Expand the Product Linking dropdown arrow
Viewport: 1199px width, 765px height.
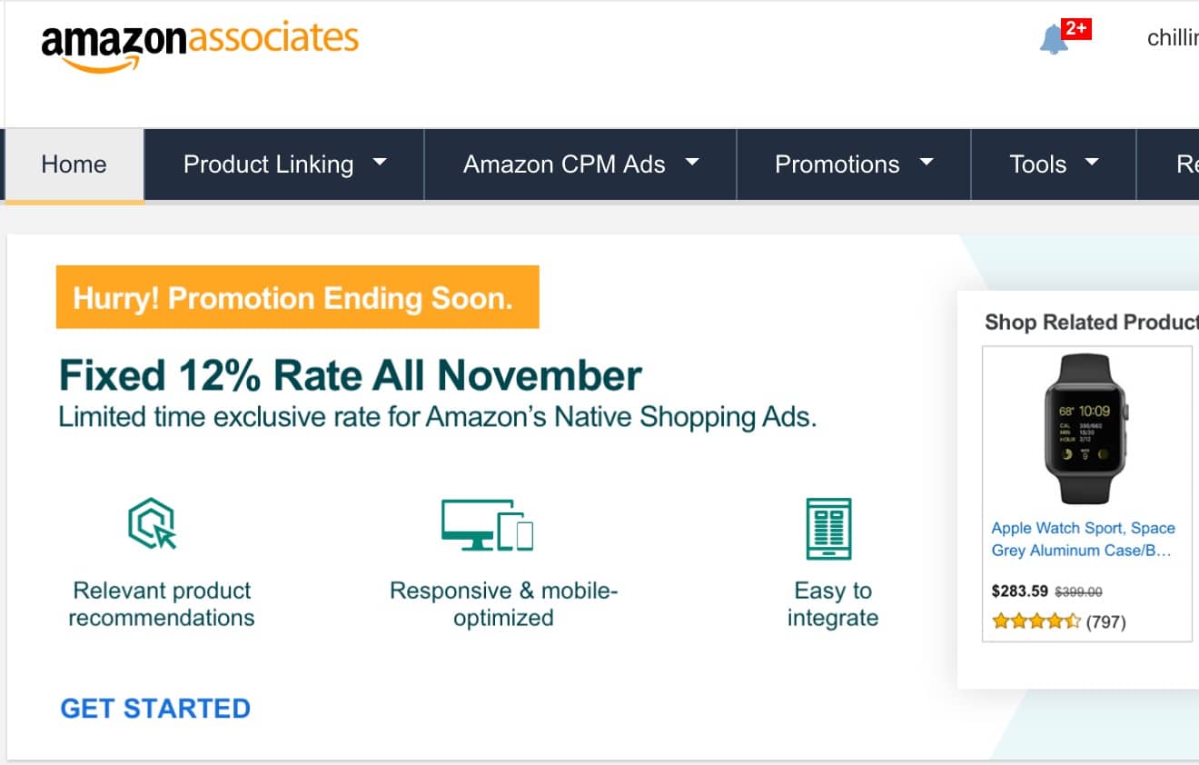click(x=380, y=164)
